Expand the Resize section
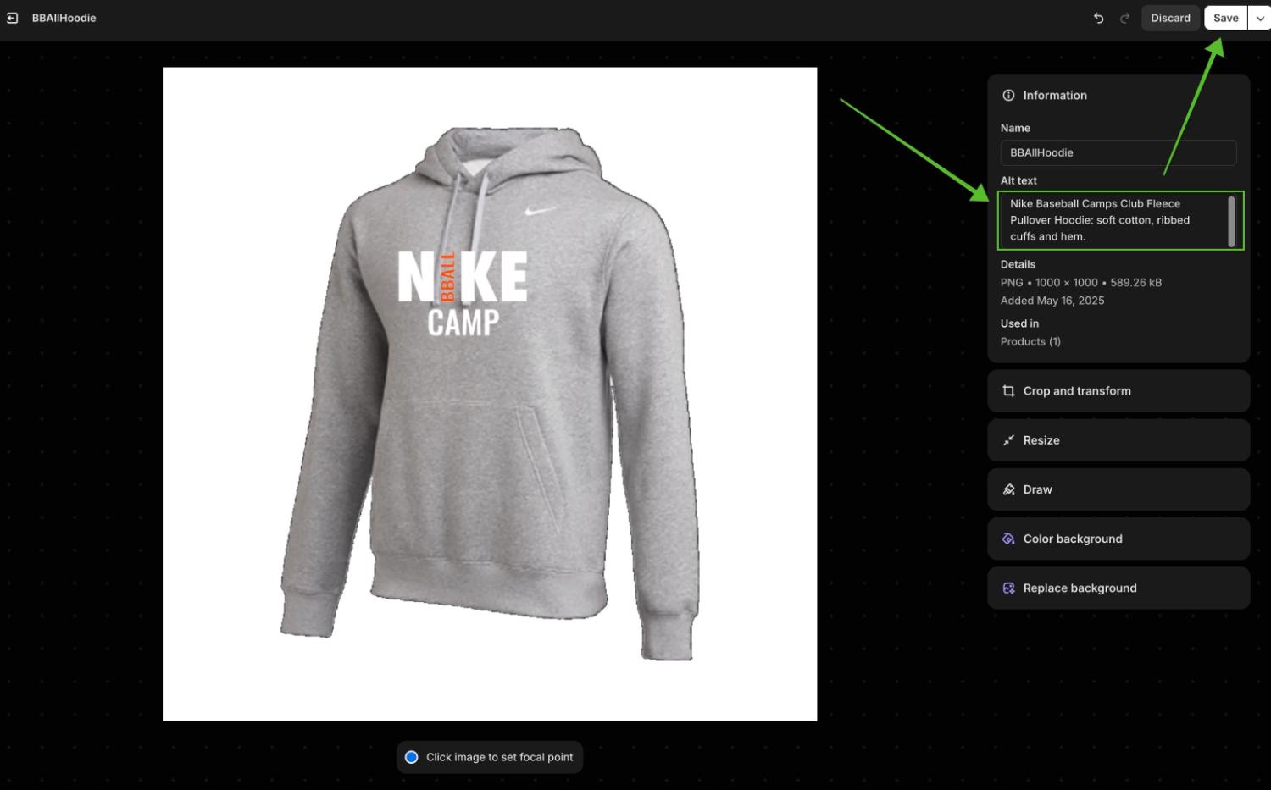Screen dimensions: 1271x790 click(x=1118, y=440)
